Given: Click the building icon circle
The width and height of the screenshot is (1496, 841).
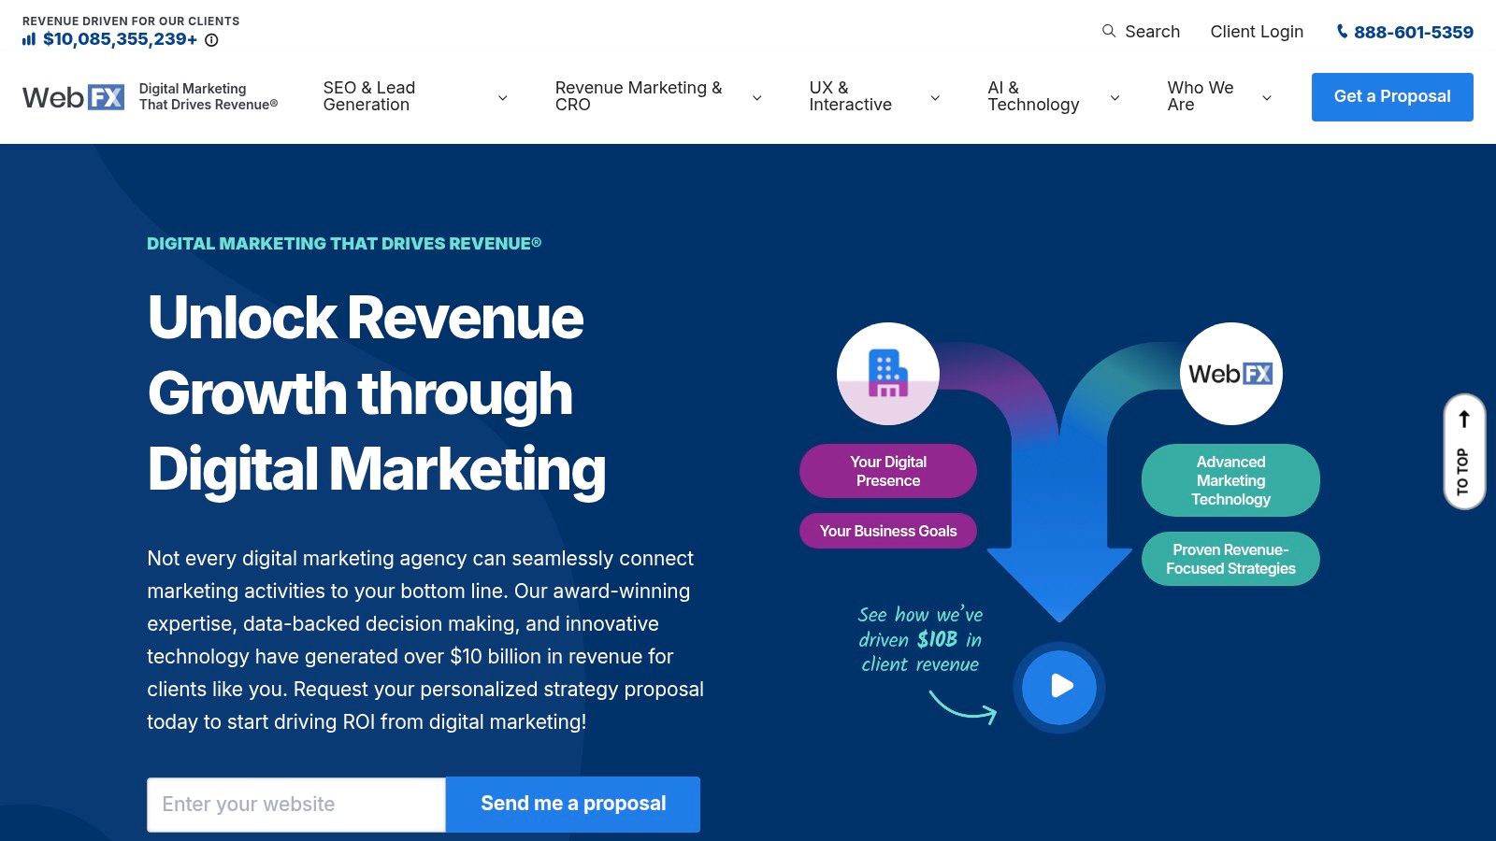Looking at the screenshot, I should 888,374.
